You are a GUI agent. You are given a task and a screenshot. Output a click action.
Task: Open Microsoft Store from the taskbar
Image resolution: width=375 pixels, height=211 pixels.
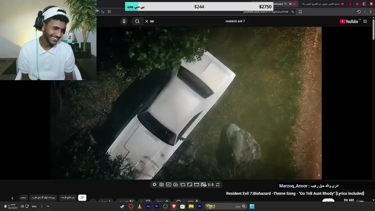[x=183, y=206]
